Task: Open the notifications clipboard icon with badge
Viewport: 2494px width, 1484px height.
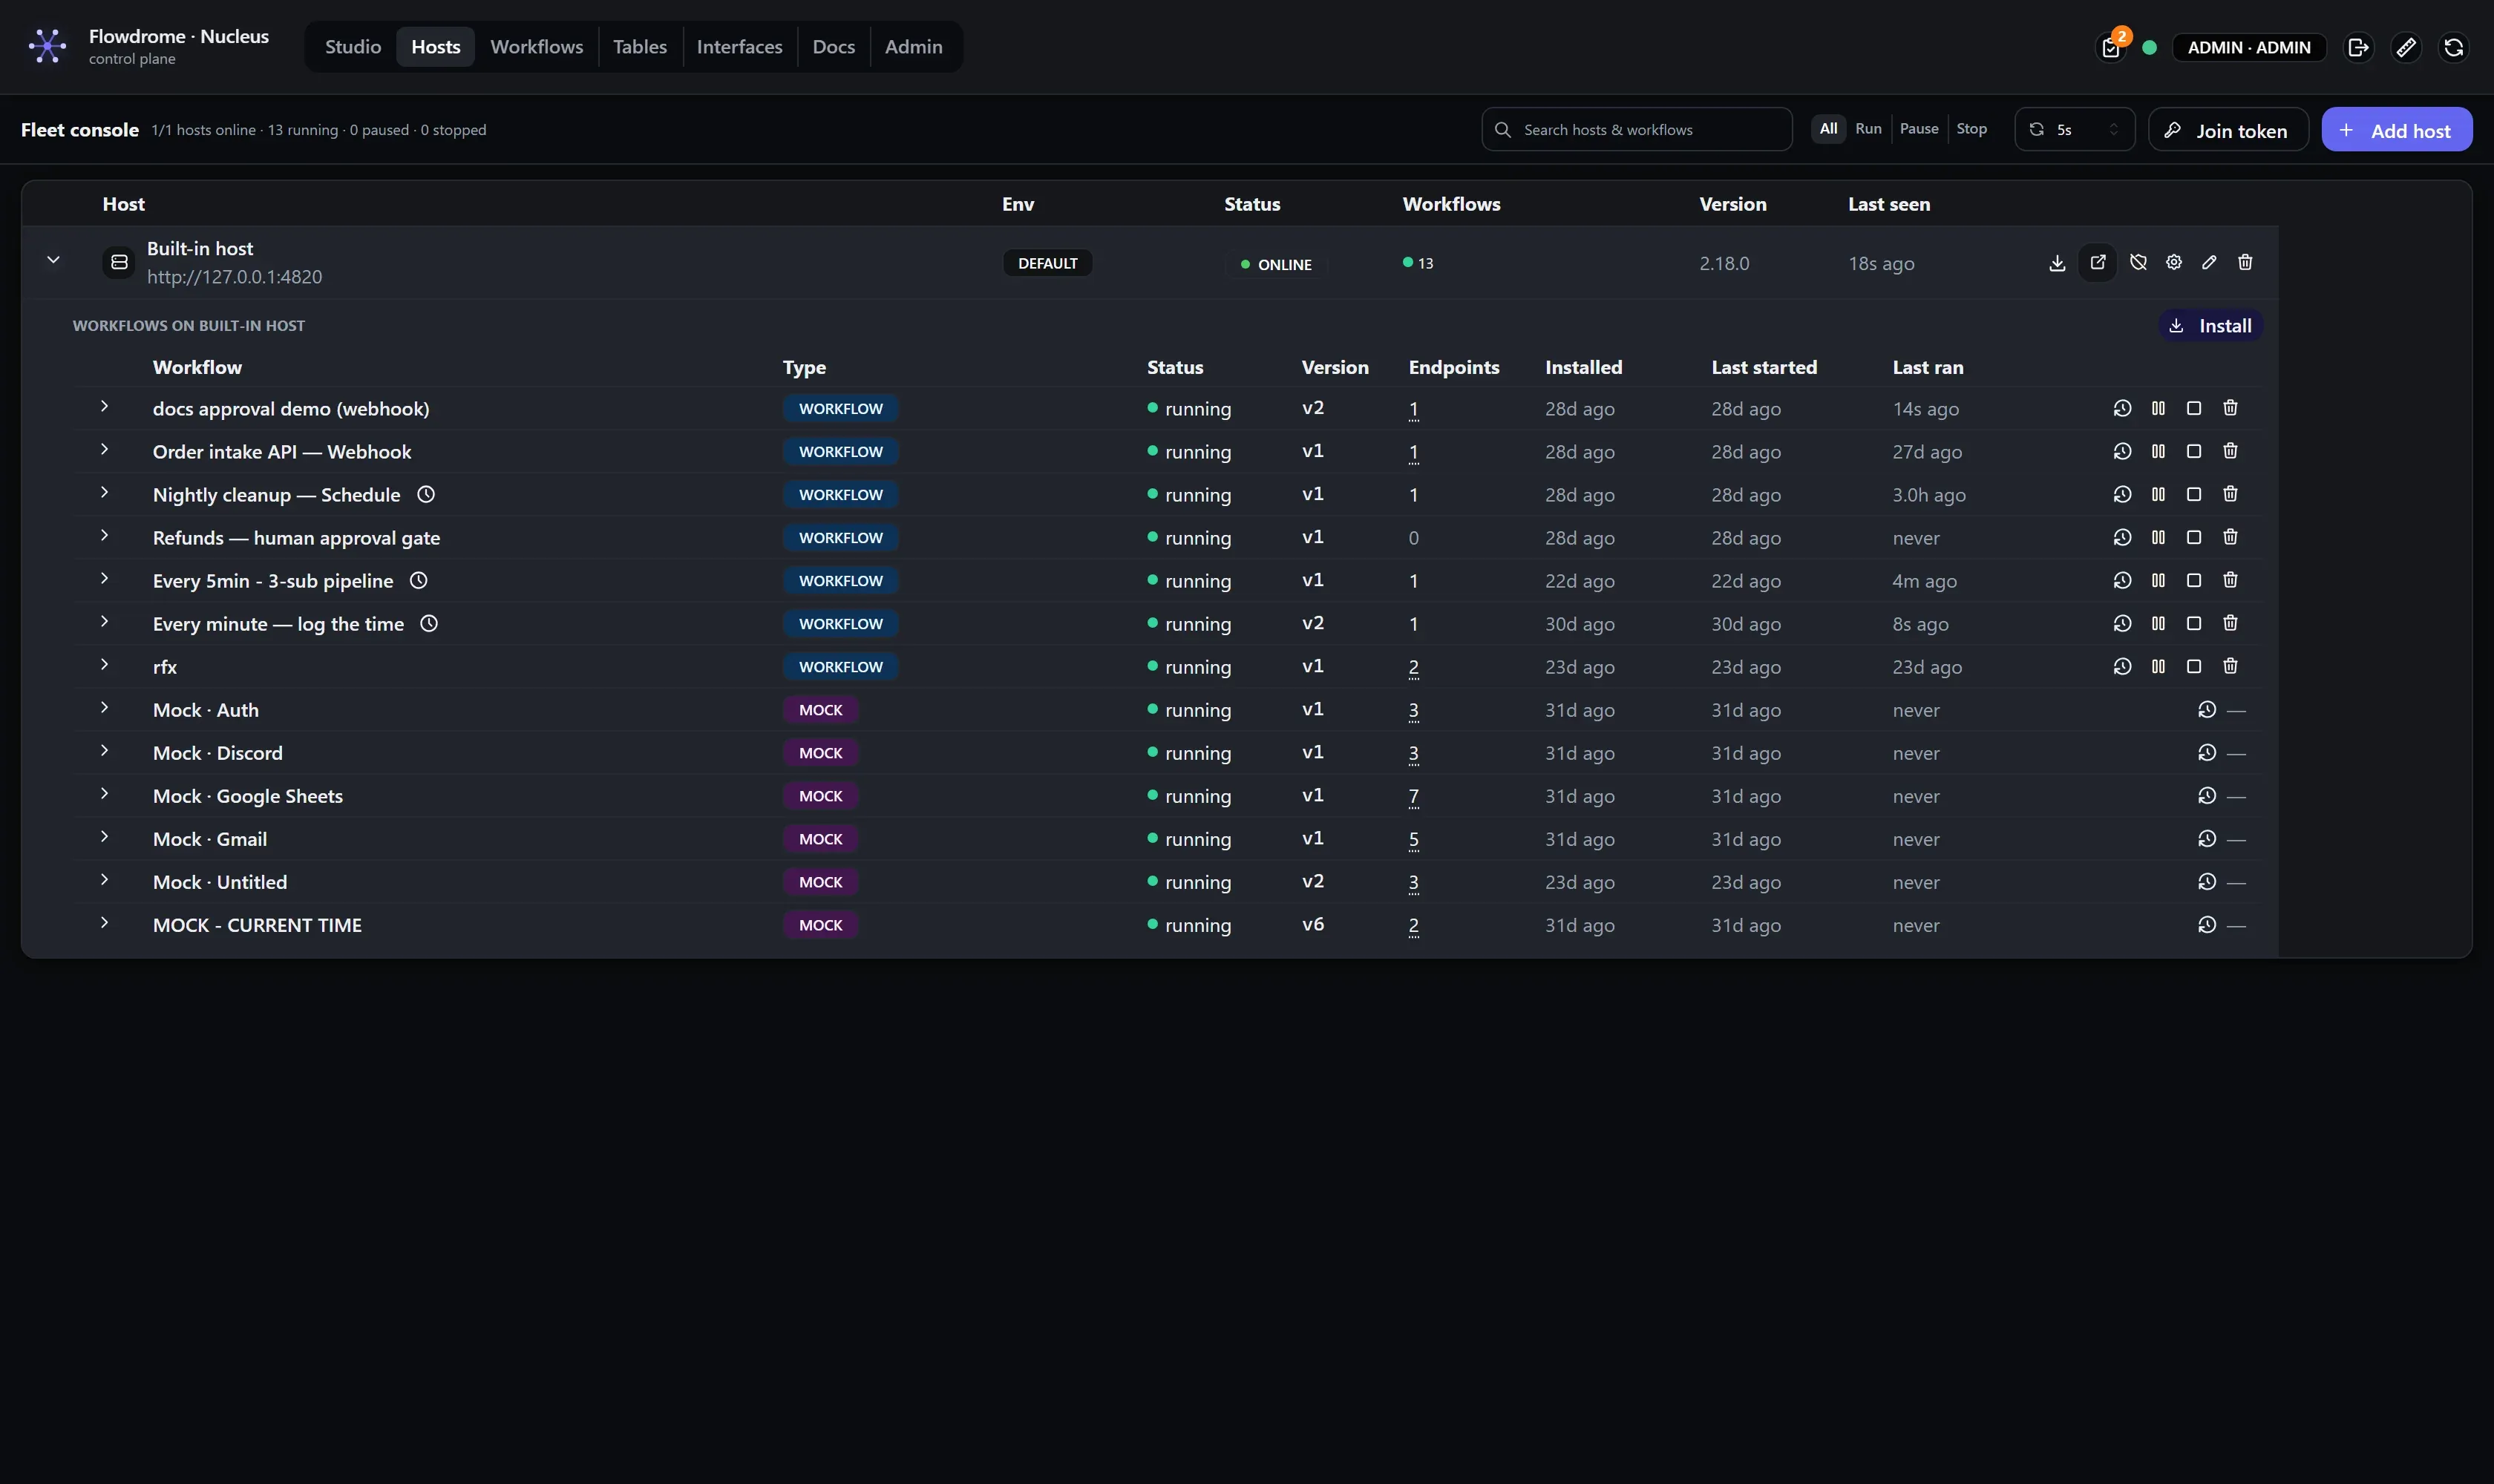Action: tap(2111, 47)
